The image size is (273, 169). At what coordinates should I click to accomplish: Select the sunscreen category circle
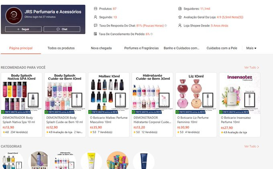92,160
